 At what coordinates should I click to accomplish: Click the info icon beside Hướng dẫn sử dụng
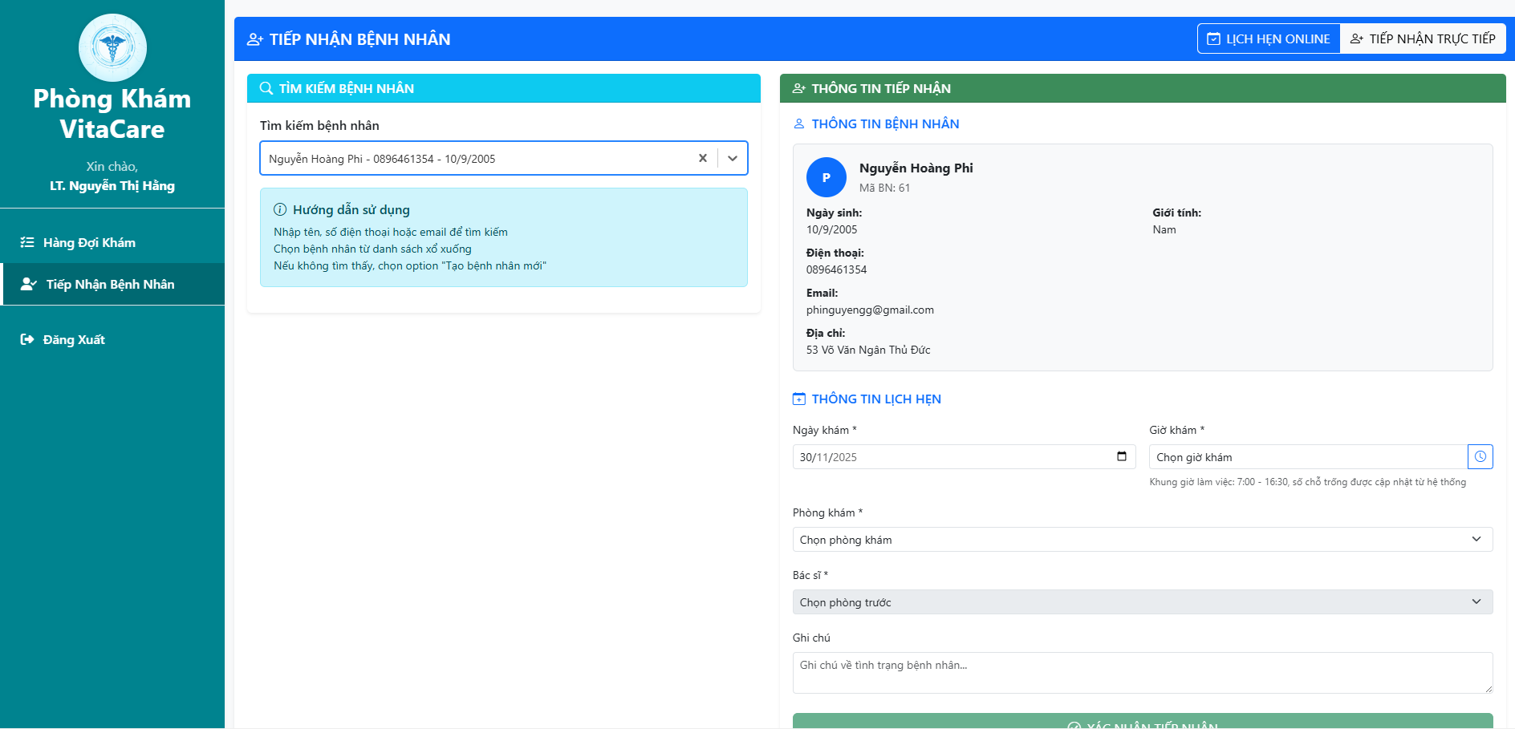tap(280, 210)
